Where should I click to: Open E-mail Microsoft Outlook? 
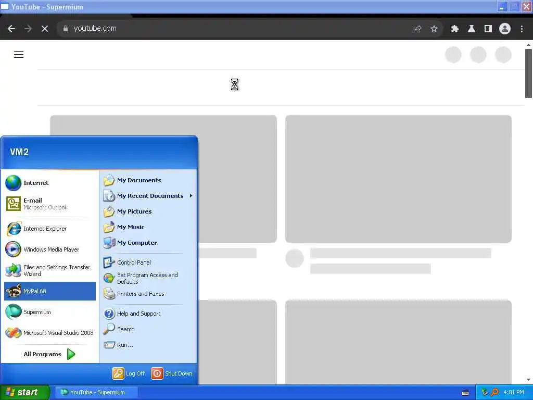49,204
